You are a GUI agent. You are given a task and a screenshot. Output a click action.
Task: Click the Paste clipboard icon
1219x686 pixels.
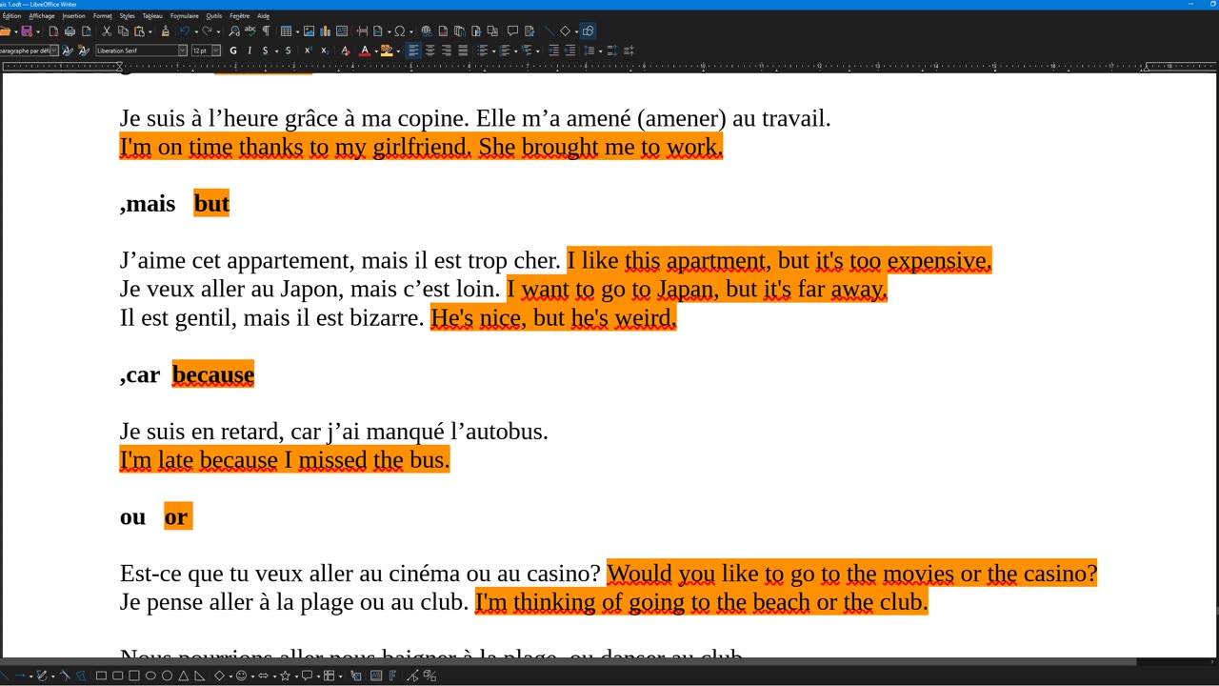click(139, 31)
